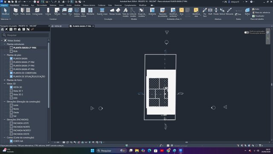This screenshot has width=273, height=154.
Task: Open the Gerenciar ribbon tab
Action: (x=118, y=5)
